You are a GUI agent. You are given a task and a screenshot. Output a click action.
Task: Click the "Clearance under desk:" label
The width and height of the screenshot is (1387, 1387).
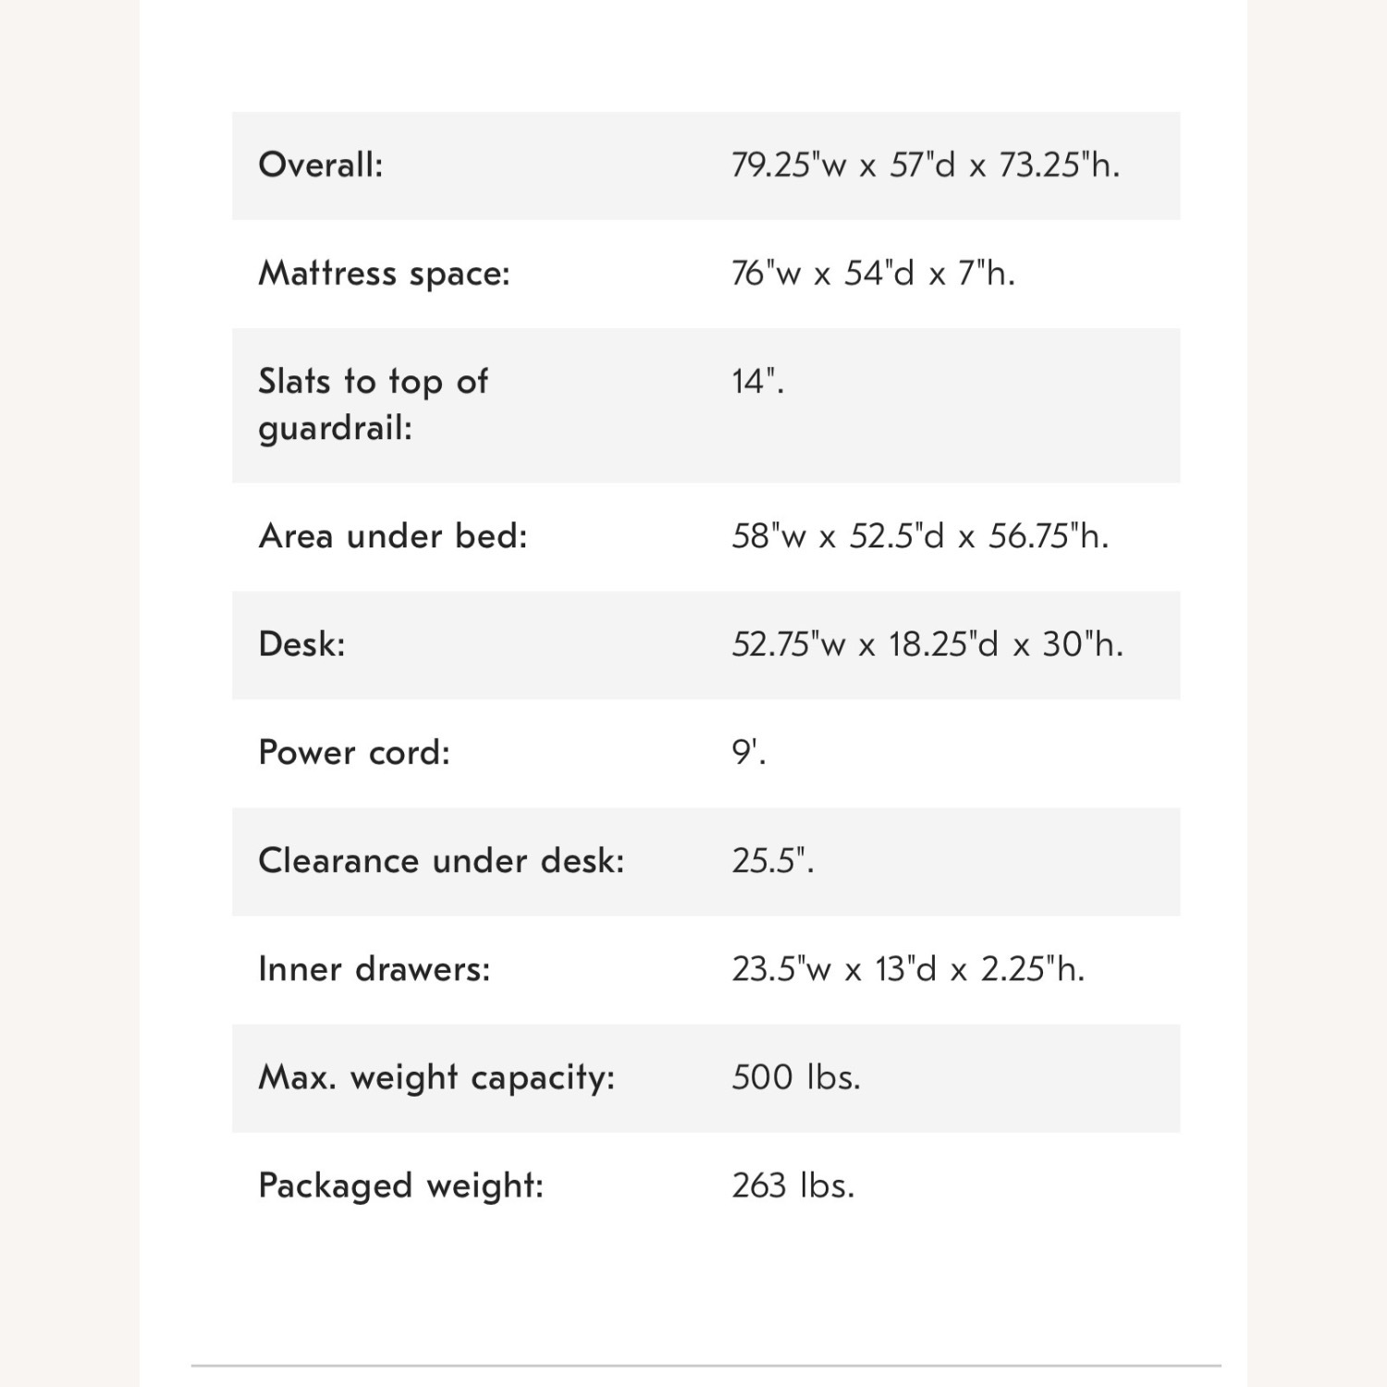click(441, 861)
